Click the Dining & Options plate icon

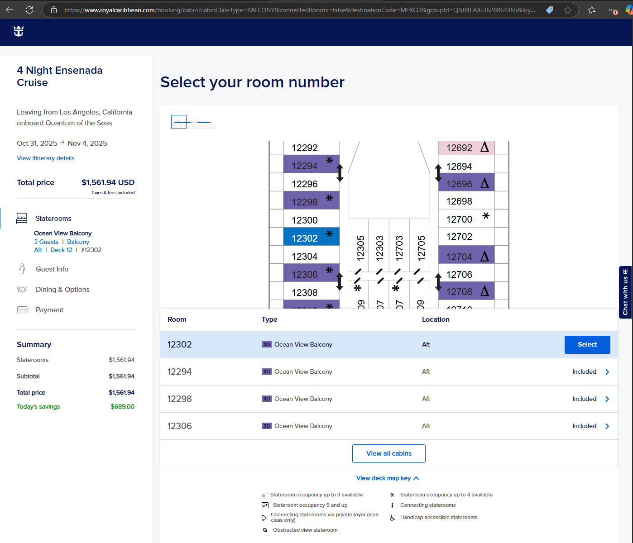click(x=22, y=289)
